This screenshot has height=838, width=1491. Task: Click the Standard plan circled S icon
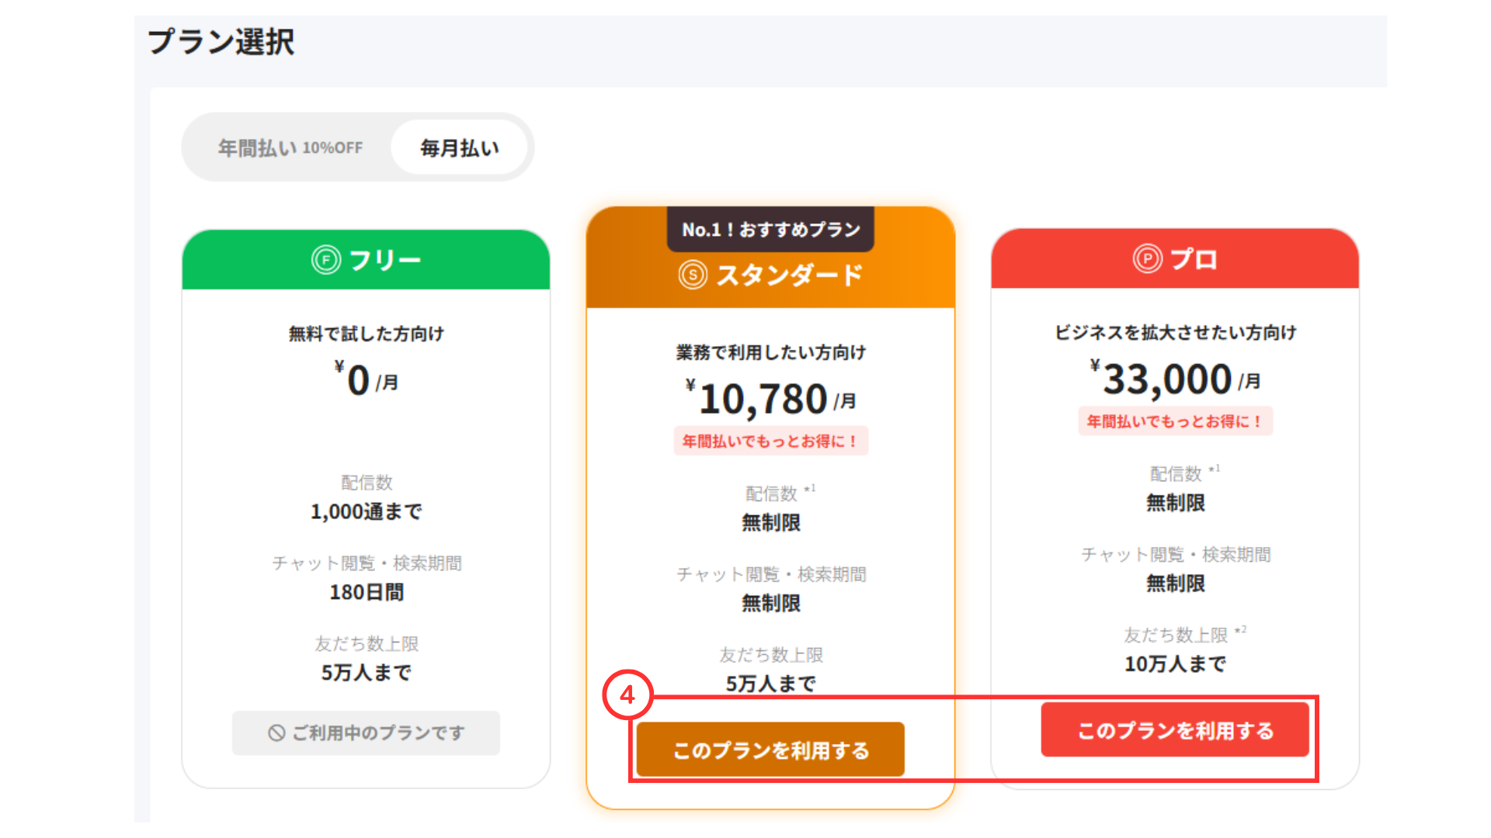click(693, 275)
